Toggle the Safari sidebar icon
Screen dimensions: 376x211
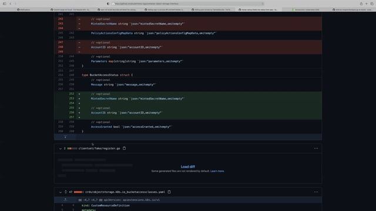pyautogui.click(x=4, y=4)
